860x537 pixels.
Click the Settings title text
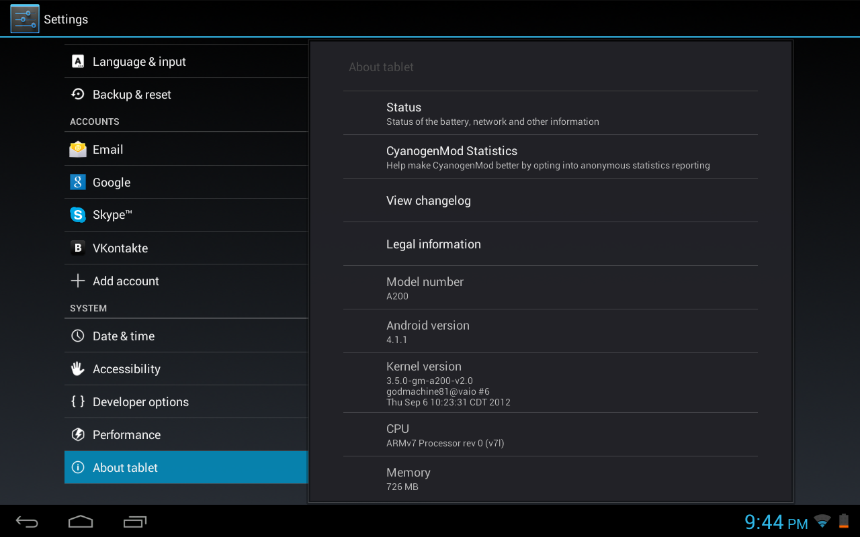click(66, 19)
